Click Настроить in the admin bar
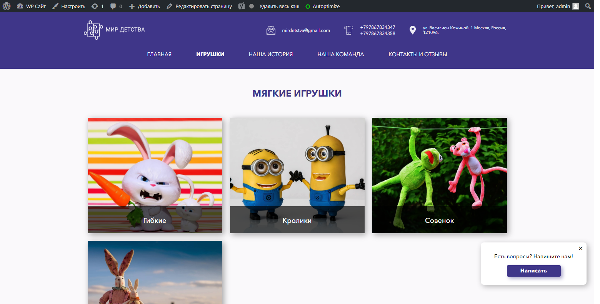This screenshot has height=304, width=600. pos(68,6)
